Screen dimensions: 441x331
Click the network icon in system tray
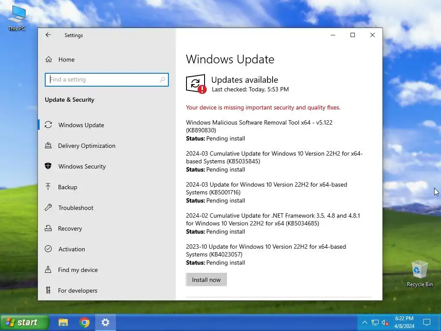[x=375, y=322]
